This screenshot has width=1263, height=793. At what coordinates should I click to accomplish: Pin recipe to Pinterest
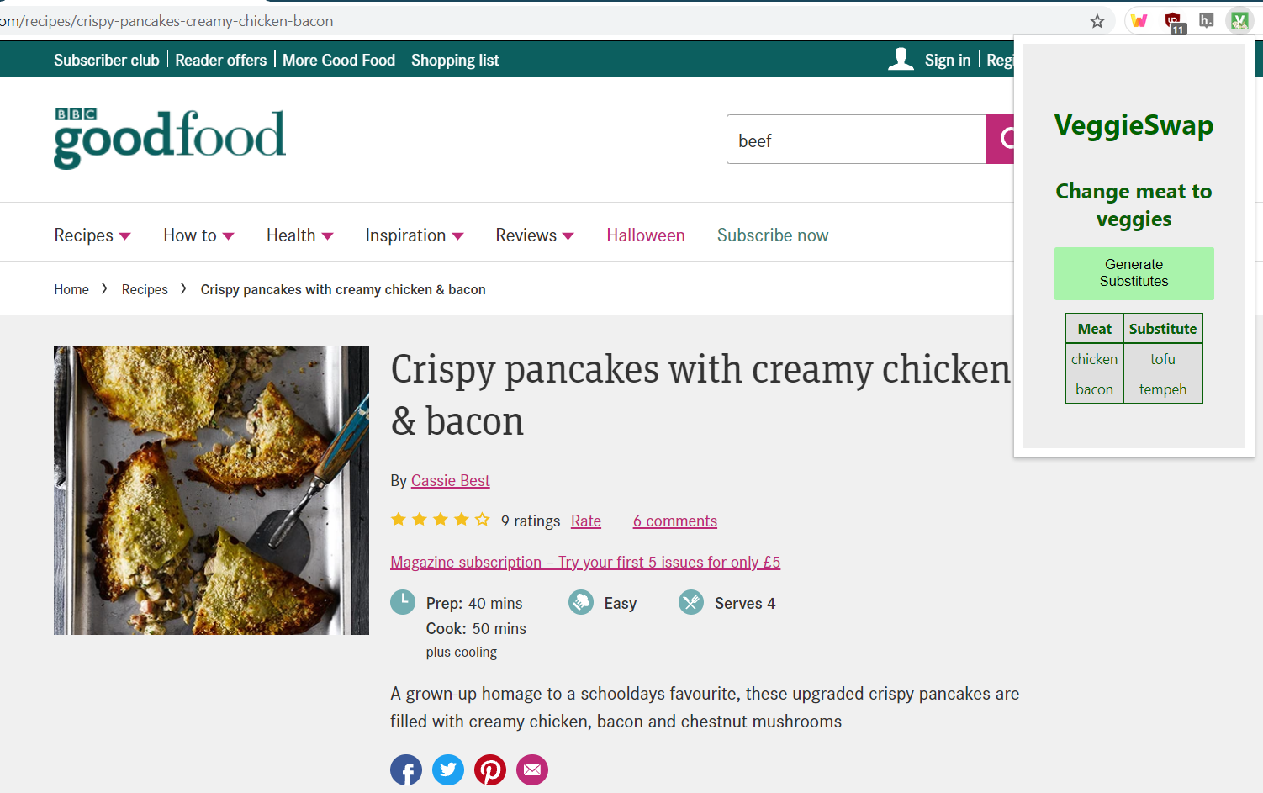[490, 769]
